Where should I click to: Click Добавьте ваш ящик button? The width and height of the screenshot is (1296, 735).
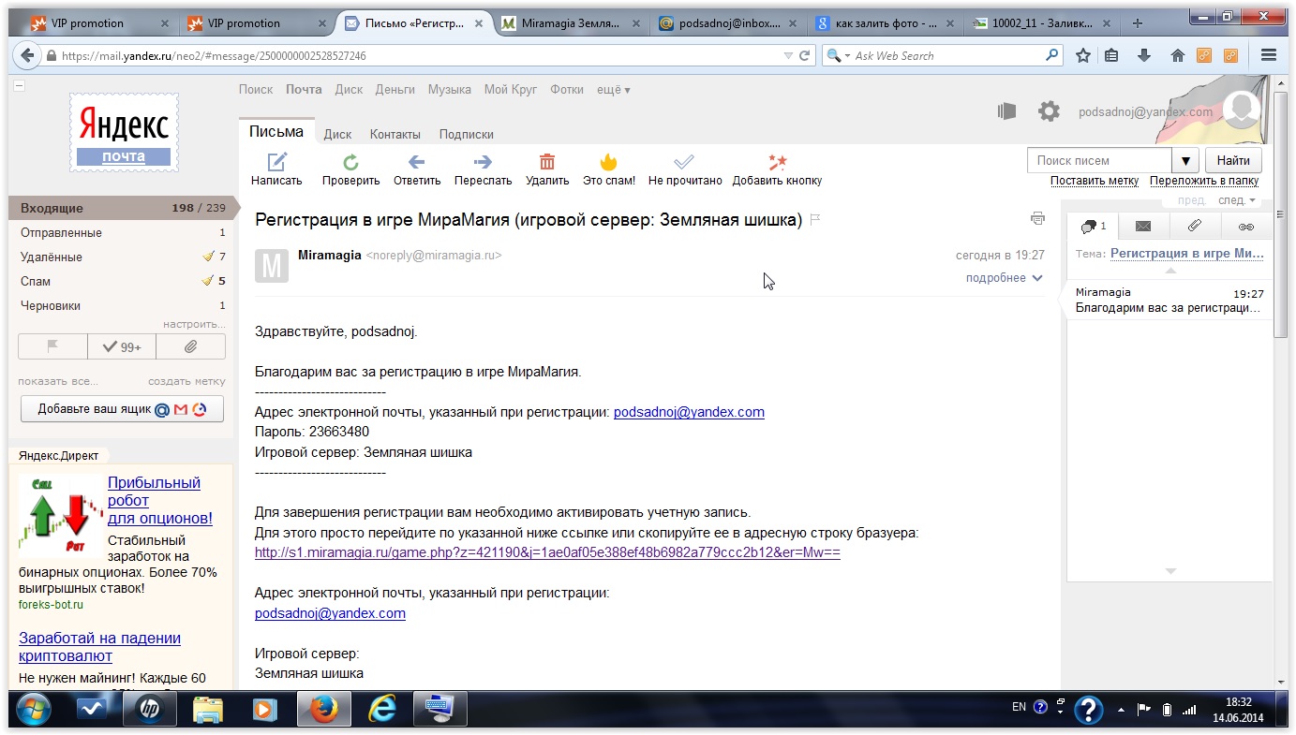coord(122,409)
